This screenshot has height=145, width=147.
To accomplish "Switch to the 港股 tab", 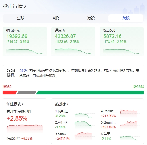I will pyautogui.click(x=91, y=18).
